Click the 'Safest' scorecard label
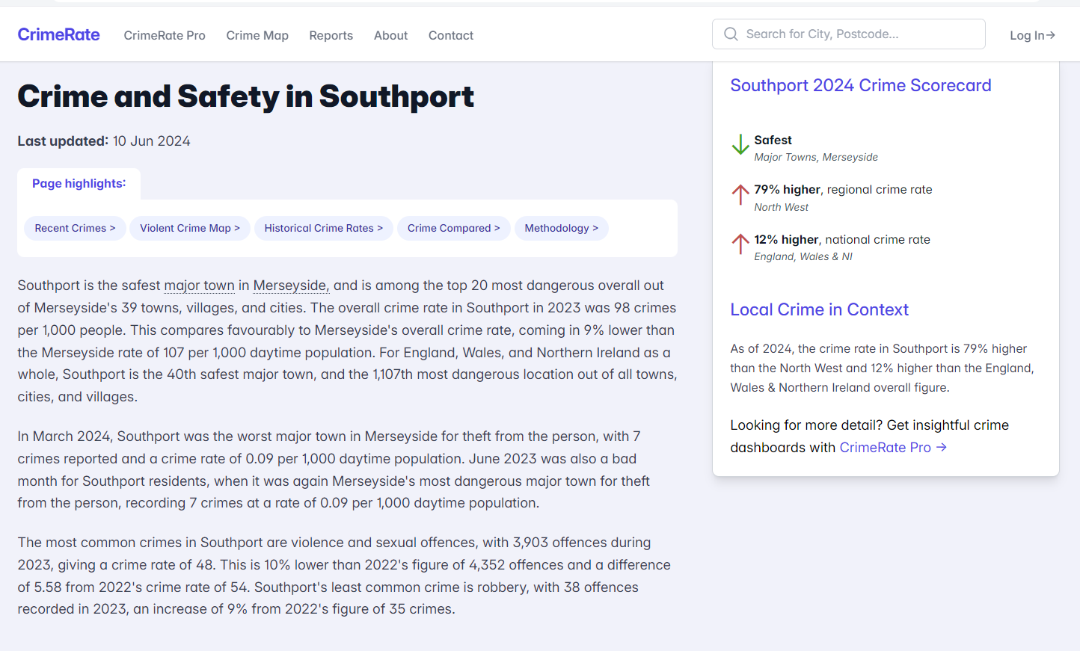This screenshot has width=1080, height=651. pos(773,140)
